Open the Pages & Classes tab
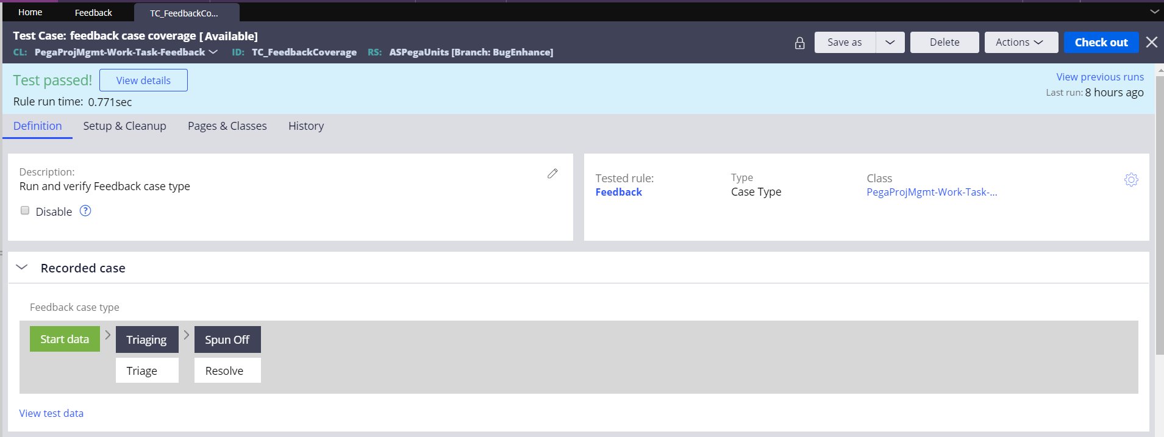 (227, 126)
